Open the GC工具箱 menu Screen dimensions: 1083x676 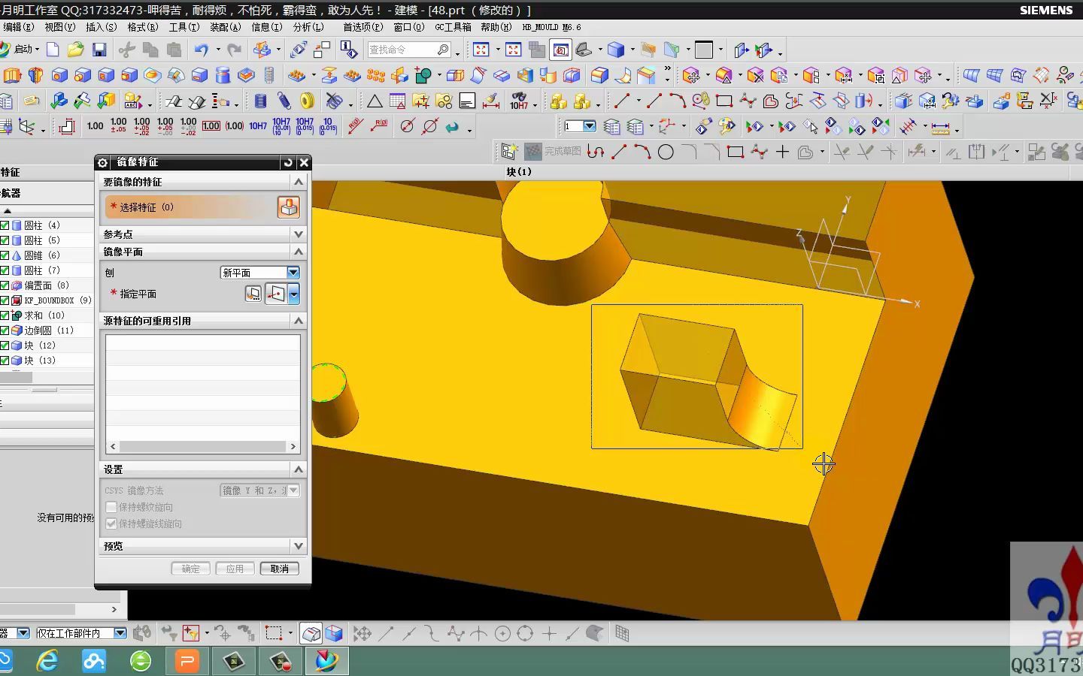point(453,27)
